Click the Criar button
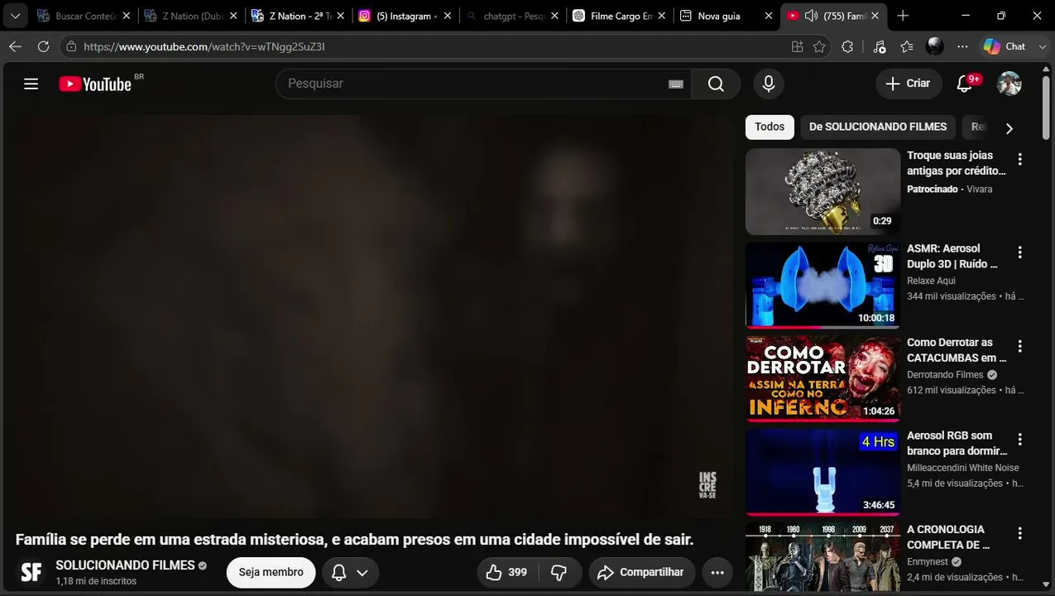Image resolution: width=1055 pixels, height=596 pixels. (908, 84)
